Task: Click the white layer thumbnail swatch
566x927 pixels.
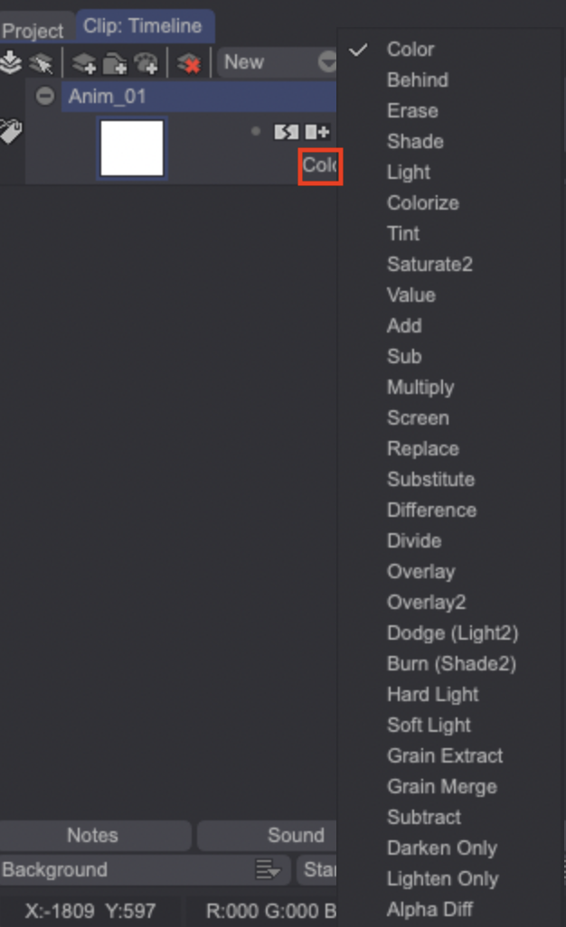Action: tap(131, 147)
